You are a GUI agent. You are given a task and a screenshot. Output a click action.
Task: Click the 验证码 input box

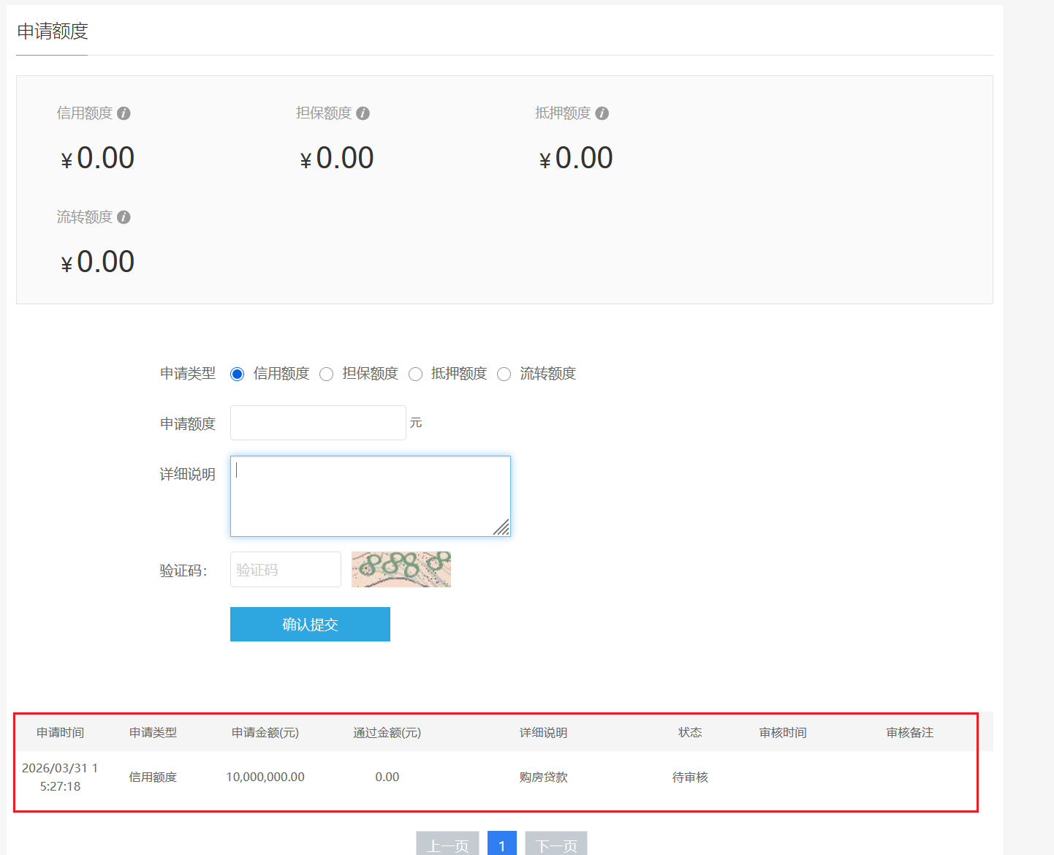tap(285, 570)
